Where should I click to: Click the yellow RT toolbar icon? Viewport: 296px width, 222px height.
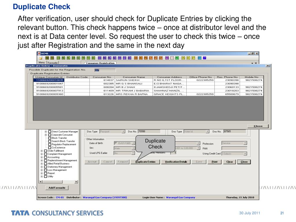point(193,58)
